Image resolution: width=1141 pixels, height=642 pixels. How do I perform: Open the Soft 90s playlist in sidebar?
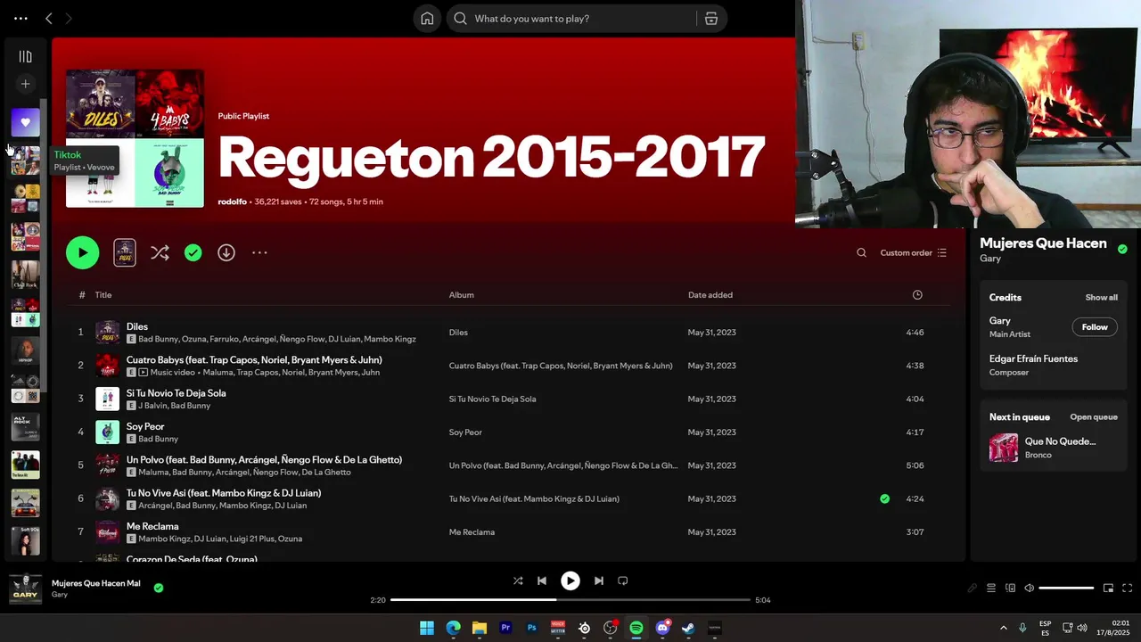pos(25,540)
